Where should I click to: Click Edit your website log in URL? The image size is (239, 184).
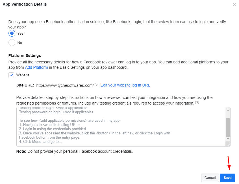[x=125, y=85]
